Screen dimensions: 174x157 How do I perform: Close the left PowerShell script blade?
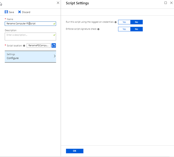[x=58, y=3]
